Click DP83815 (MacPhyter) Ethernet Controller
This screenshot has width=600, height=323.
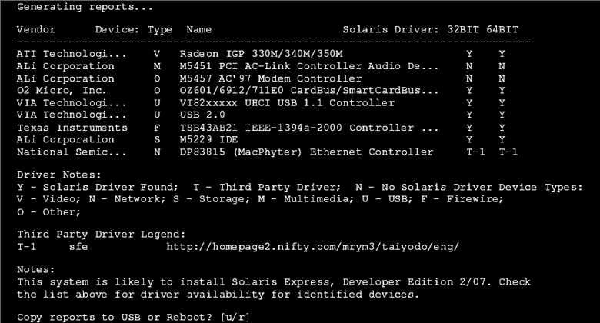306,152
